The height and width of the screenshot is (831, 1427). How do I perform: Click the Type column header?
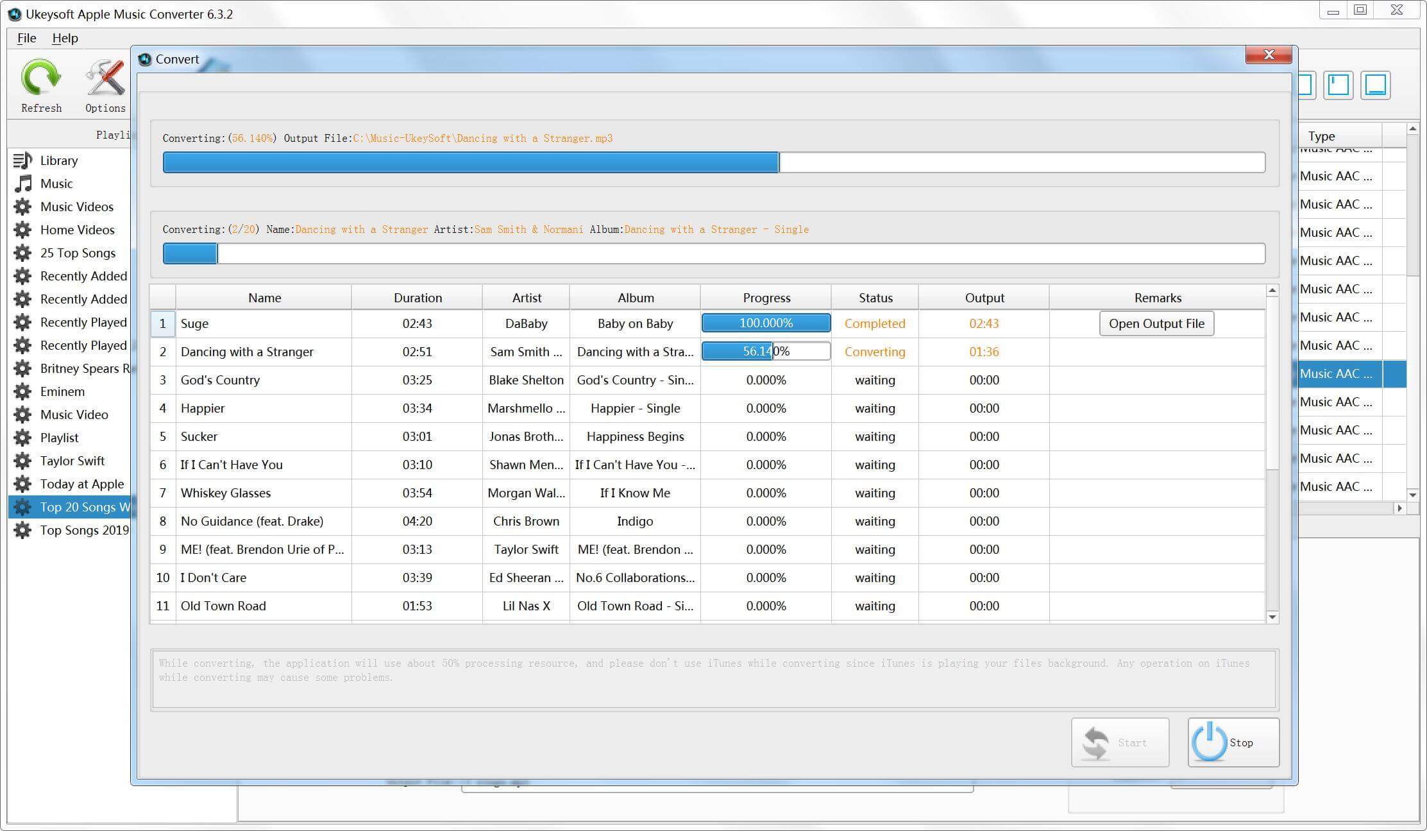point(1321,136)
